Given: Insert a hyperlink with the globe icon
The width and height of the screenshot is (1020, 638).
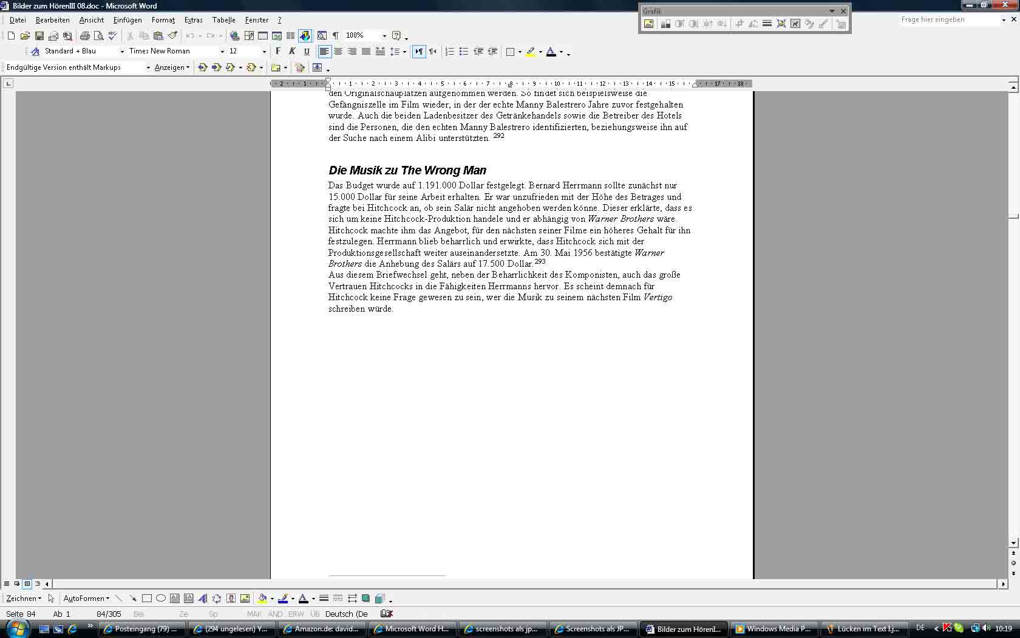Looking at the screenshot, I should pos(235,36).
